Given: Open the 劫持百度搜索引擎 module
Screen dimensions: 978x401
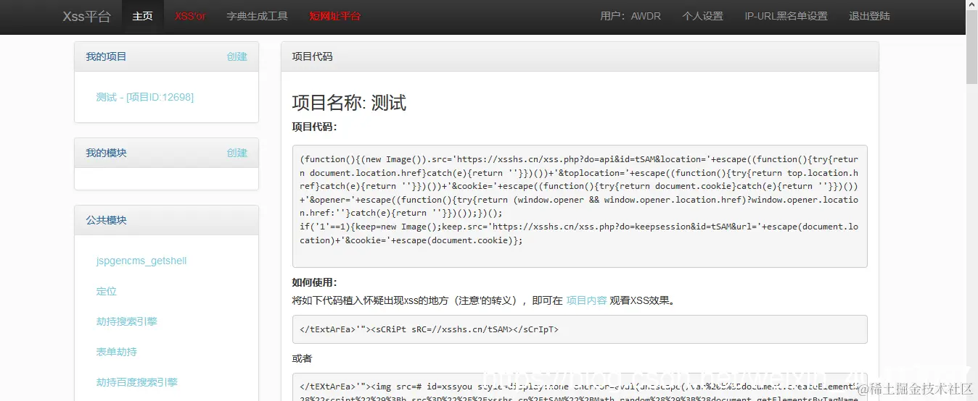Looking at the screenshot, I should 136,382.
